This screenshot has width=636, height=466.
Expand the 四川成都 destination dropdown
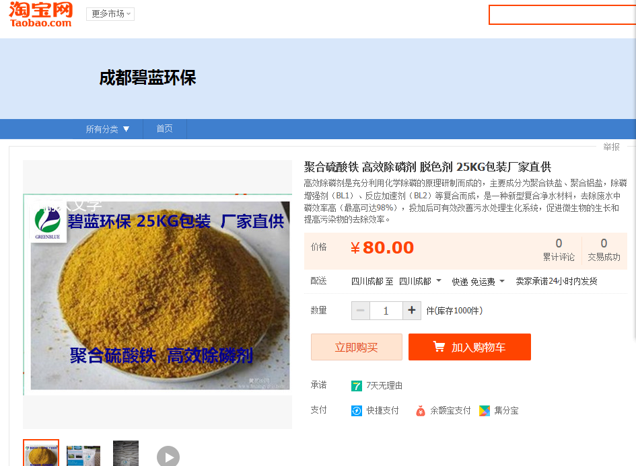tap(420, 281)
